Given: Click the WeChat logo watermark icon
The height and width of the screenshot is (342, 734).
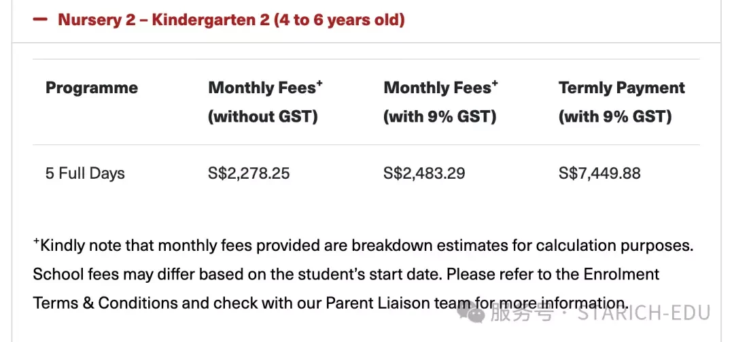Looking at the screenshot, I should [x=472, y=313].
